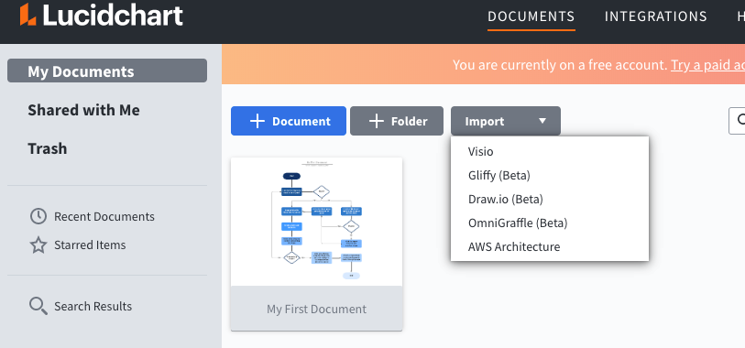745x348 pixels.
Task: Collapse the Import dropdown arrow
Action: click(542, 121)
